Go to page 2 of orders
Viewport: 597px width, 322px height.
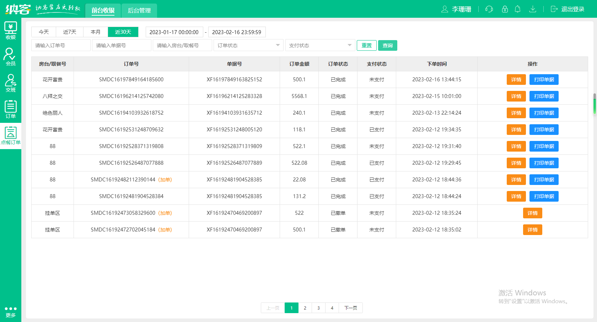(x=305, y=308)
